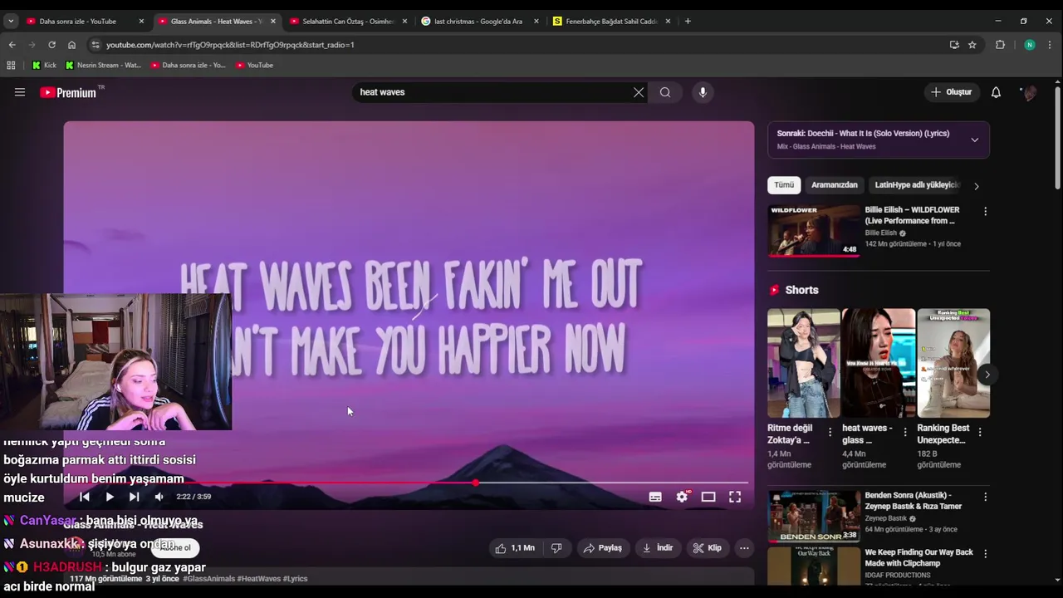
Task: Open the Chrome tab search dropdown
Action: point(11,21)
